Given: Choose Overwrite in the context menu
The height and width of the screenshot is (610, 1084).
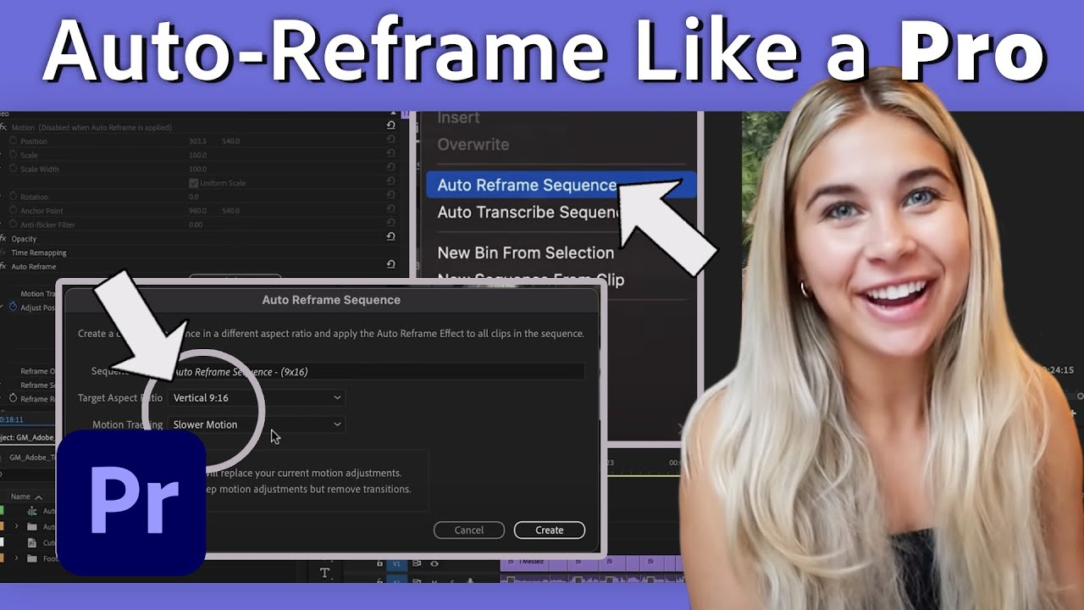Looking at the screenshot, I should [473, 145].
